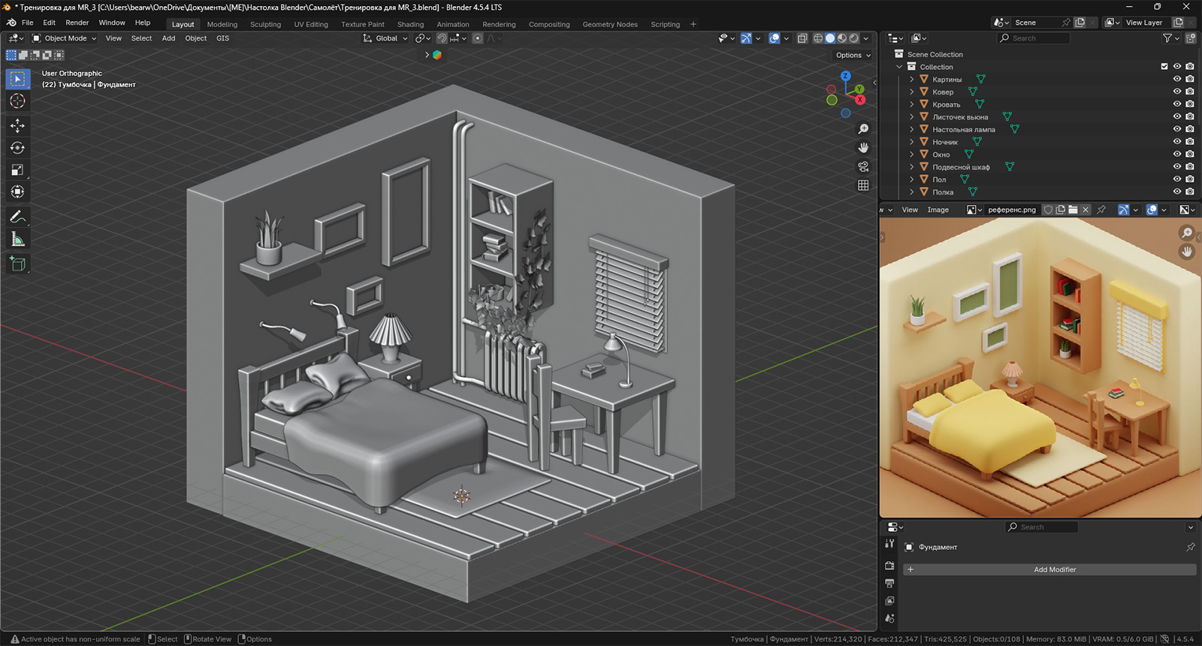The image size is (1202, 646).
Task: Open the Render menu
Action: point(77,23)
